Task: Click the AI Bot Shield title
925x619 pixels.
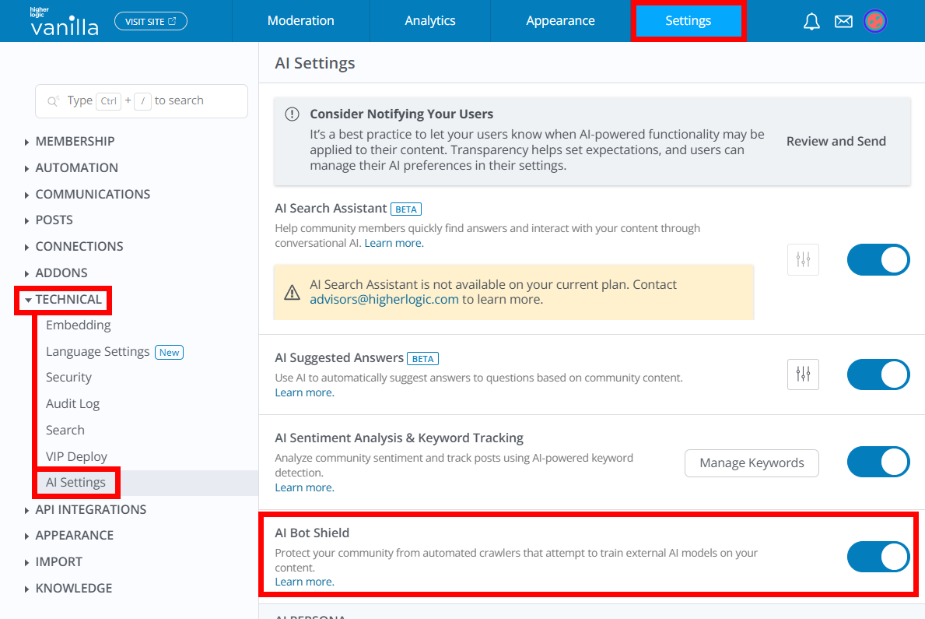Action: click(312, 533)
